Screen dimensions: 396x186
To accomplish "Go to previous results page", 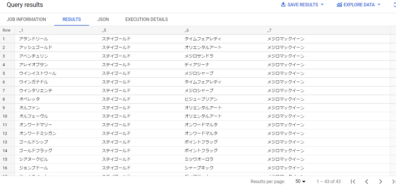I will (x=367, y=181).
